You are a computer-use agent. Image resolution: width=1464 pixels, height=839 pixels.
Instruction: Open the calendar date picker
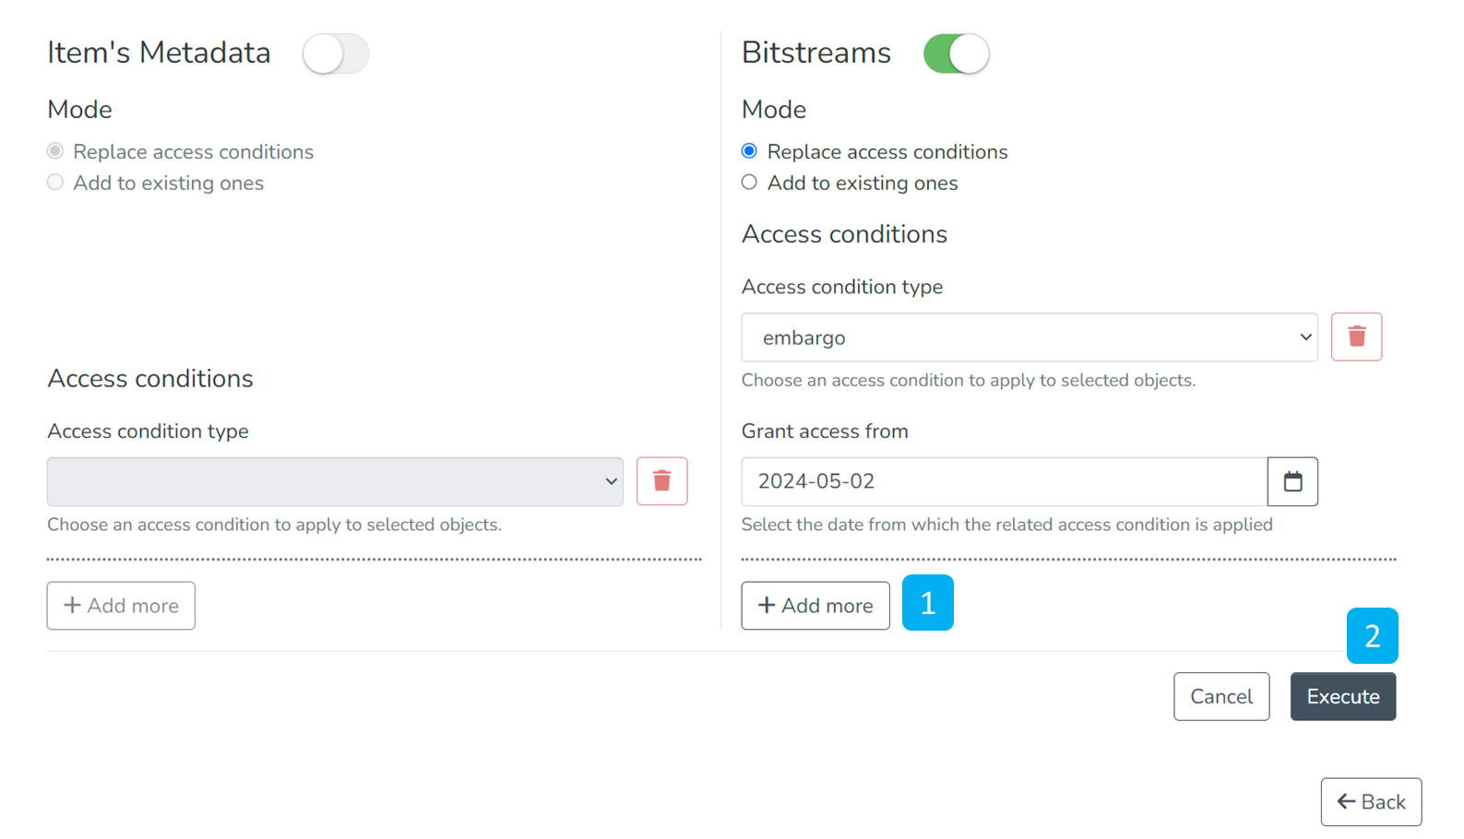[x=1292, y=481]
